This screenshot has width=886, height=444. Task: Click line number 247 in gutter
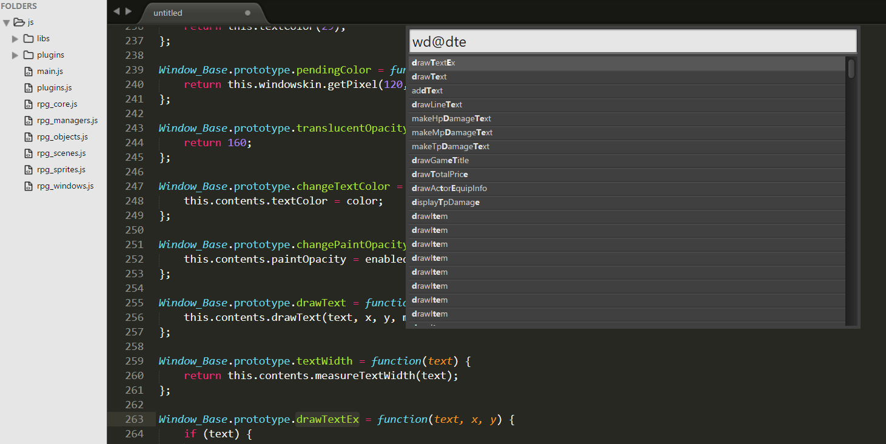click(x=134, y=186)
